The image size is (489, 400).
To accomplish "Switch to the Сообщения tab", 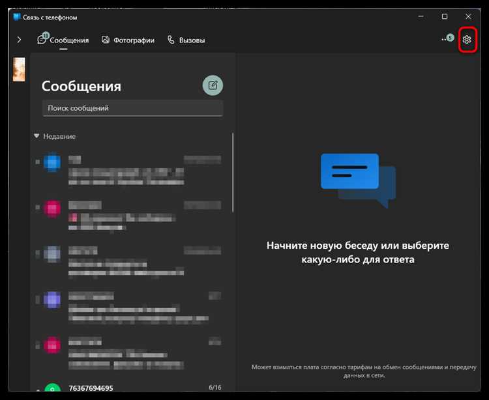I will [x=63, y=40].
